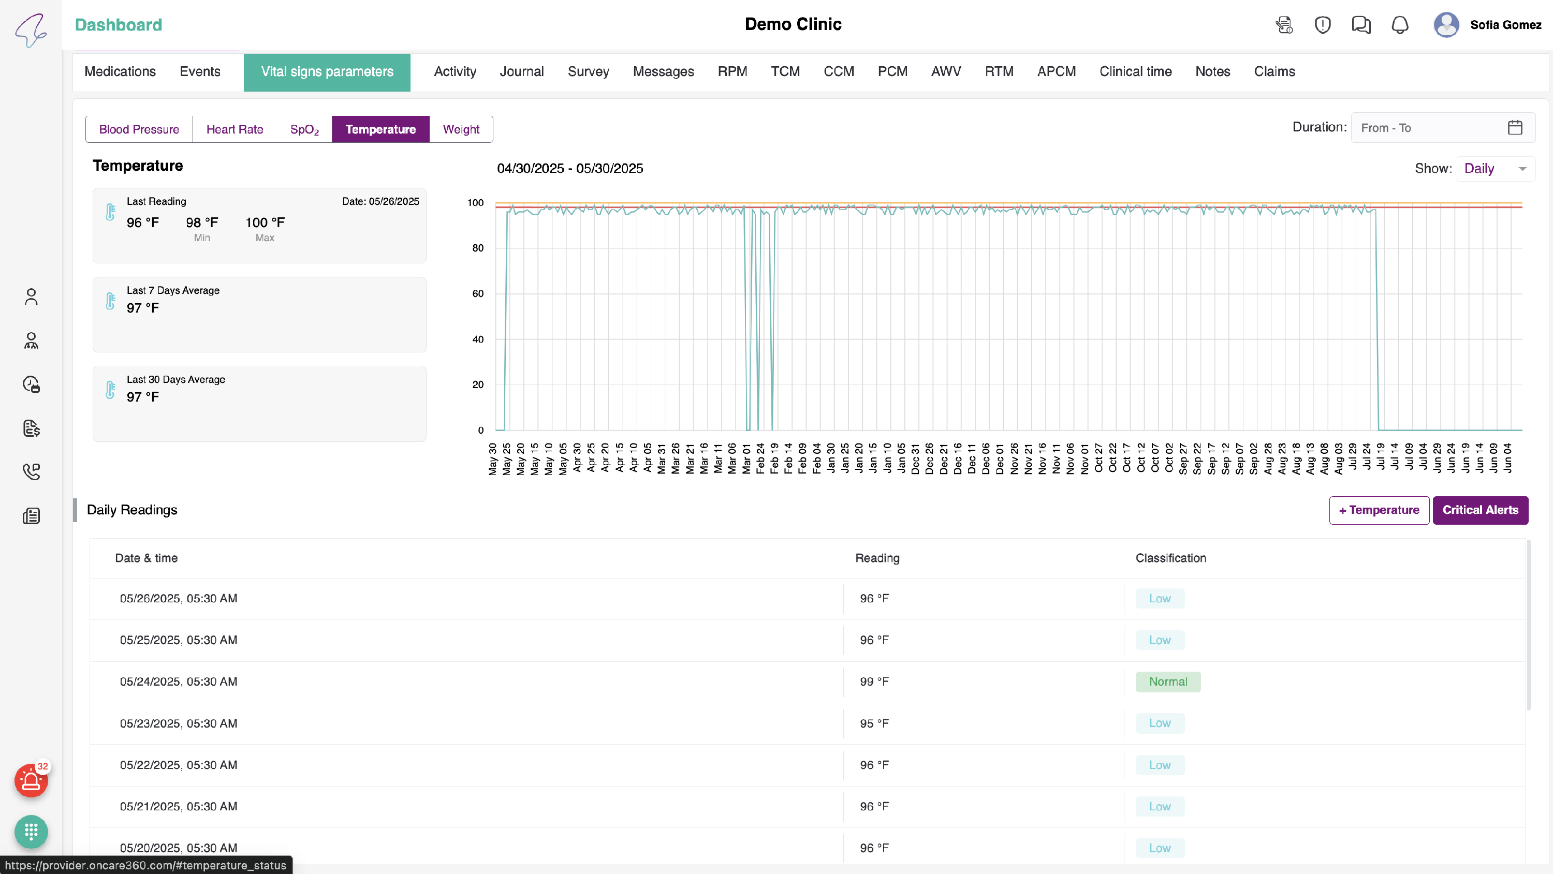The image size is (1553, 874).
Task: Open the green dial pad icon
Action: coord(31,832)
